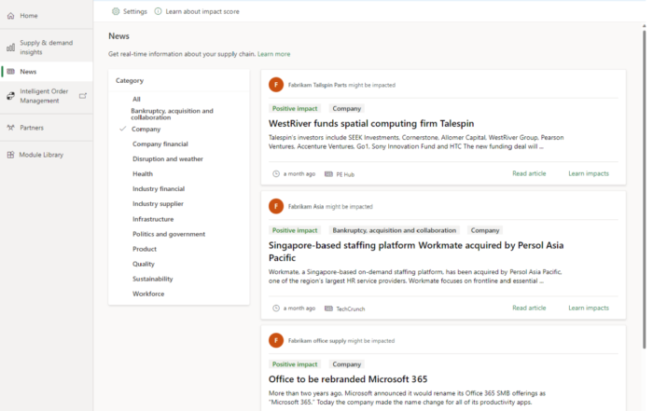The width and height of the screenshot is (653, 411).
Task: Open external link icon beside Intelligent Order Management
Action: point(83,96)
